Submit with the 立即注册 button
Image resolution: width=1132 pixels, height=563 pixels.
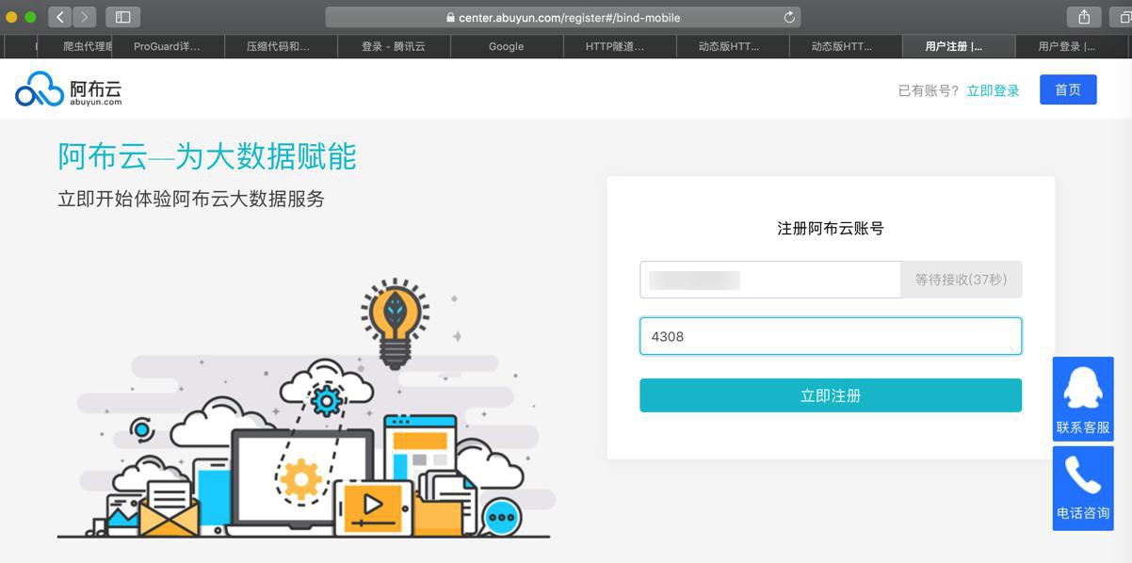click(831, 395)
